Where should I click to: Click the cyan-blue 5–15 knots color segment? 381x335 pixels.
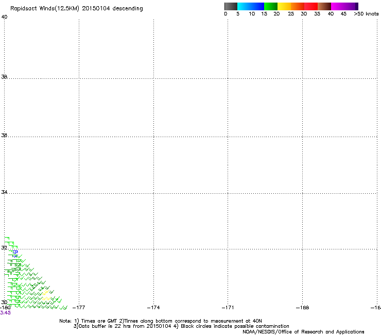click(251, 6)
